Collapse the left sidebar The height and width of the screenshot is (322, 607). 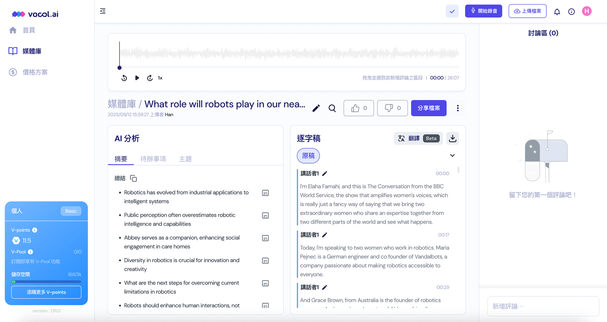(102, 11)
